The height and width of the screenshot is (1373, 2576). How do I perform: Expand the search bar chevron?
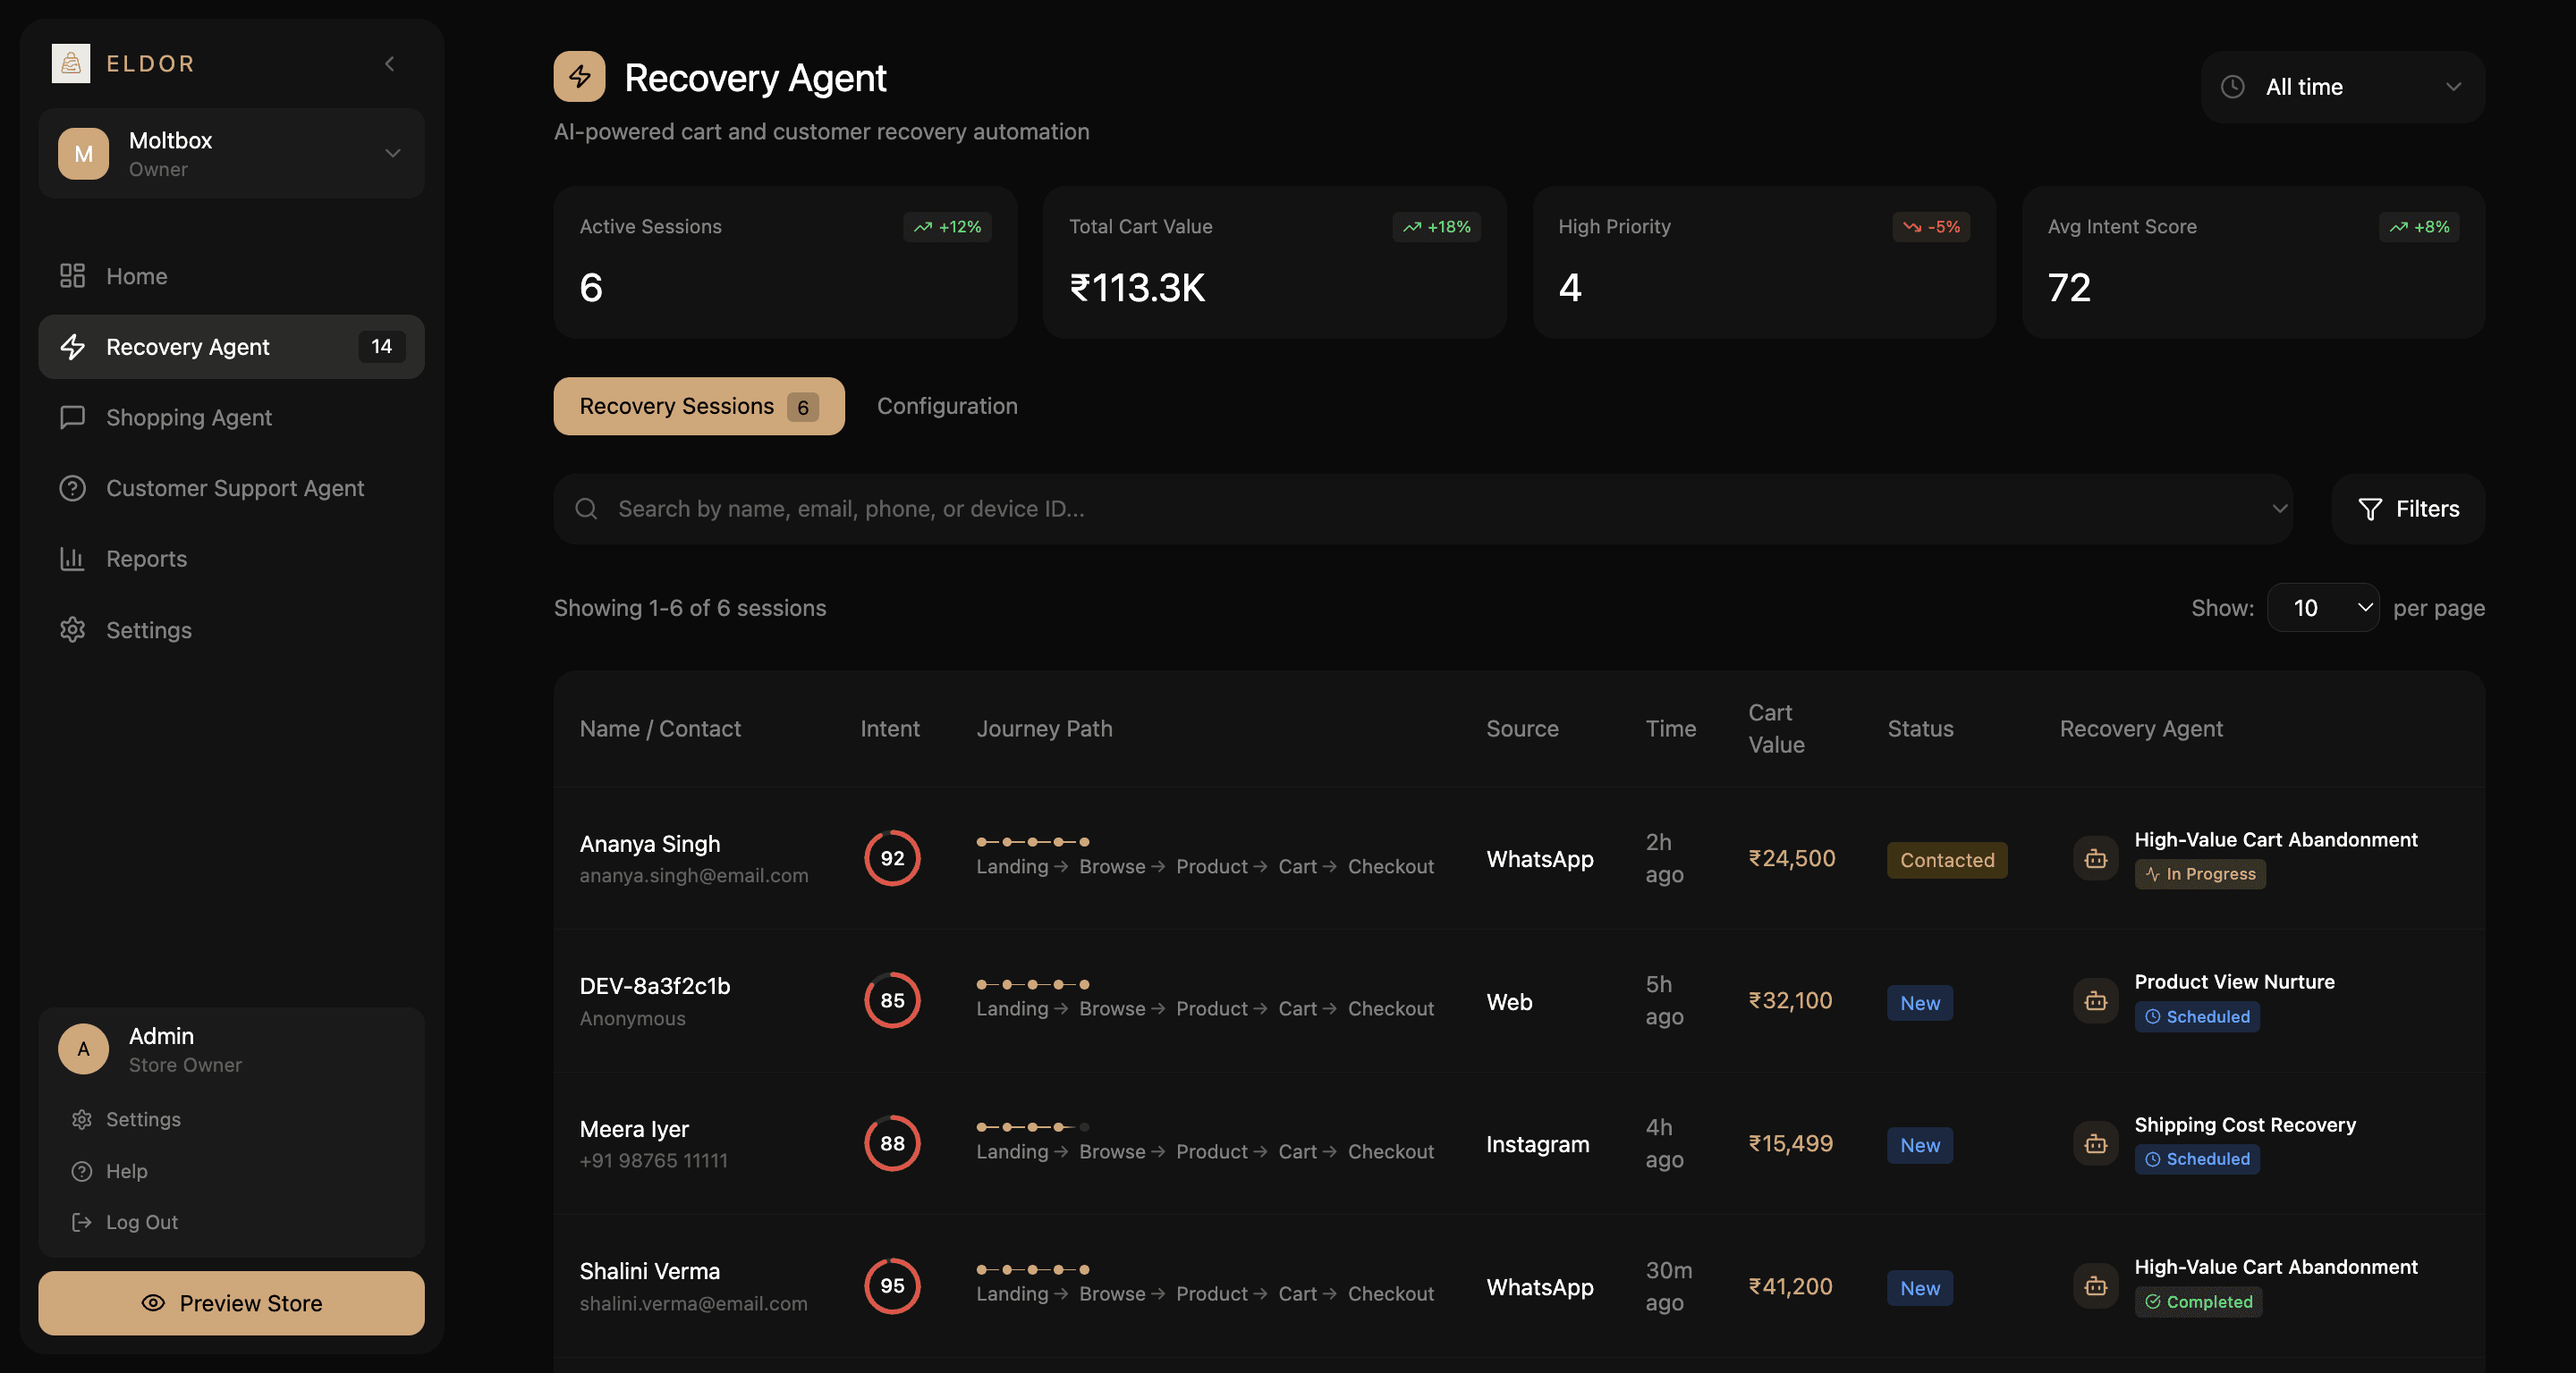[x=2279, y=509]
